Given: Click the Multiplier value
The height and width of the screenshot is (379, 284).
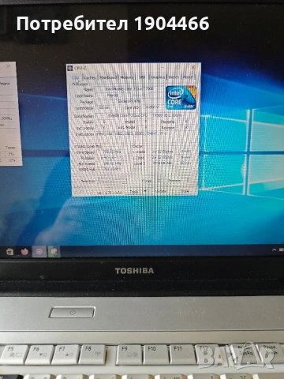Looking at the screenshot, I should [x=112, y=158].
